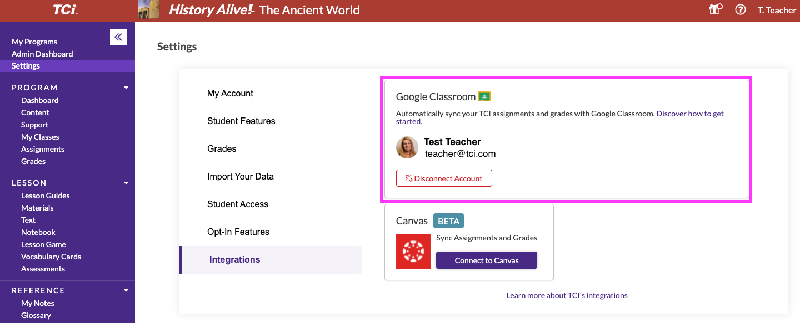Open the Grades settings tab

coord(222,148)
